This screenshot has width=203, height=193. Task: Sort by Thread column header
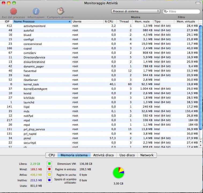[x=124, y=22]
